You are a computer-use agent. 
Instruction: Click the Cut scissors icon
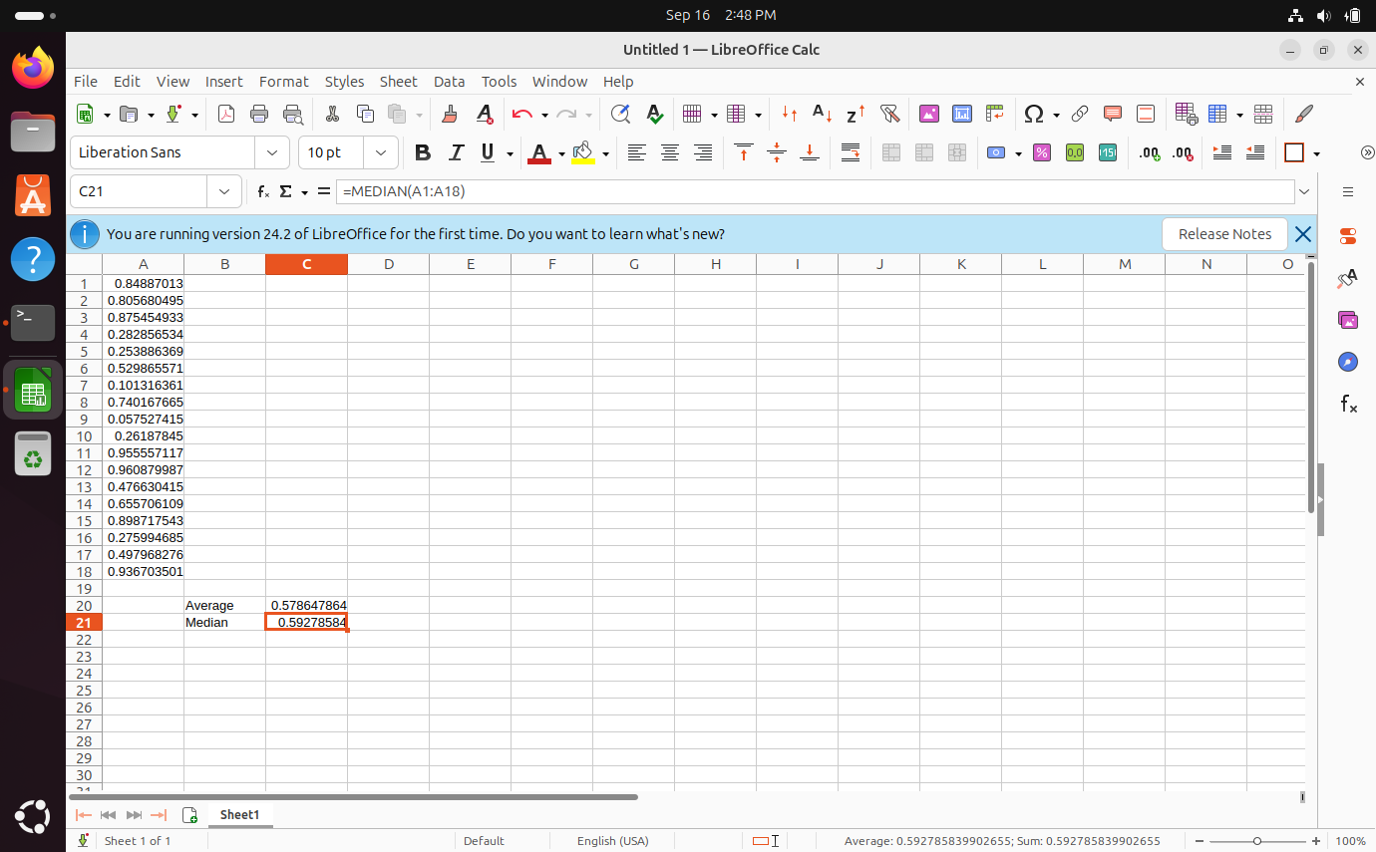click(332, 114)
